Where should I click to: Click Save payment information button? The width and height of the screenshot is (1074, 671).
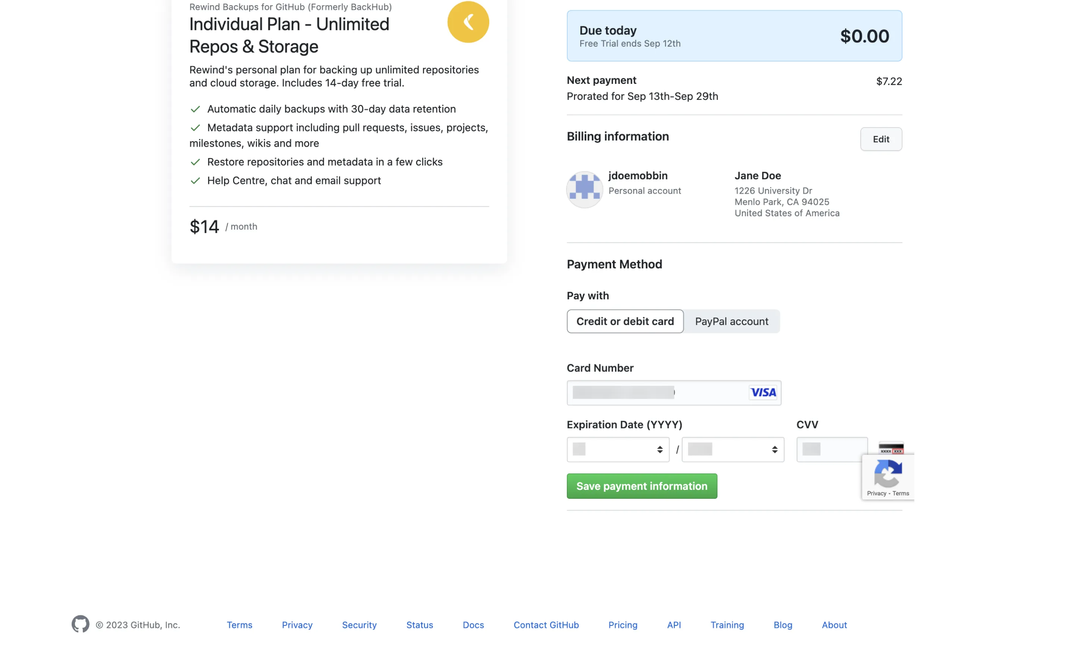[641, 486]
